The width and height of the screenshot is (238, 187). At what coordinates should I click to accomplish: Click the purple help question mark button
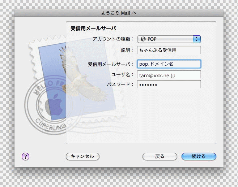click(x=25, y=156)
